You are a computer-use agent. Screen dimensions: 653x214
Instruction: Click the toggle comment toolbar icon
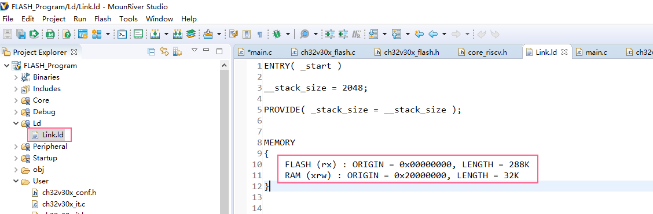(x=357, y=34)
